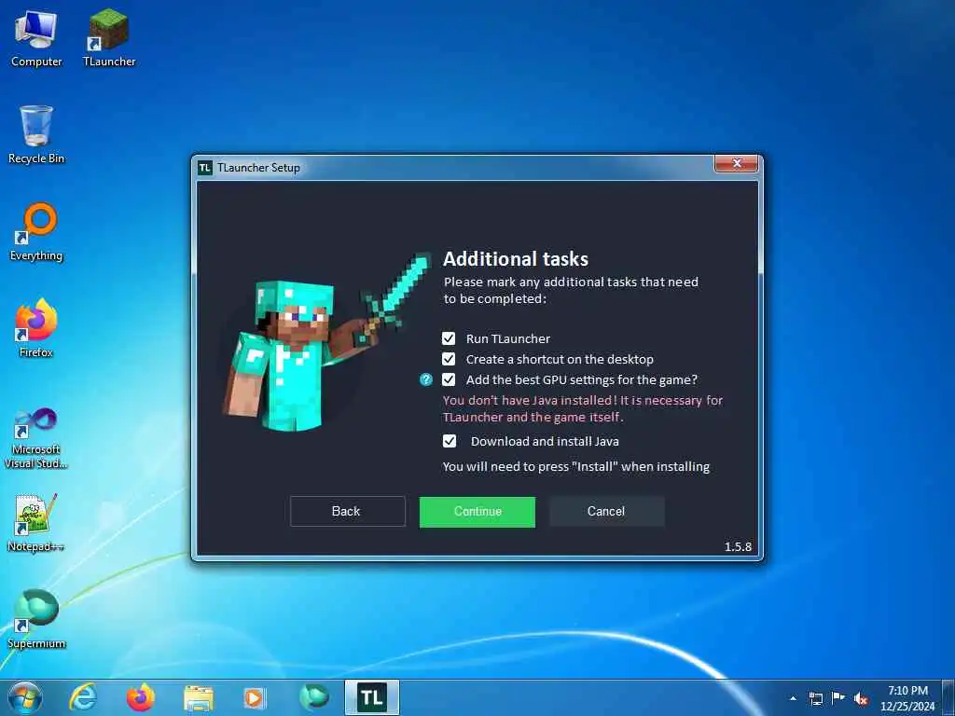Click the TL logo in the setup title bar
The image size is (955, 716).
pyautogui.click(x=205, y=168)
